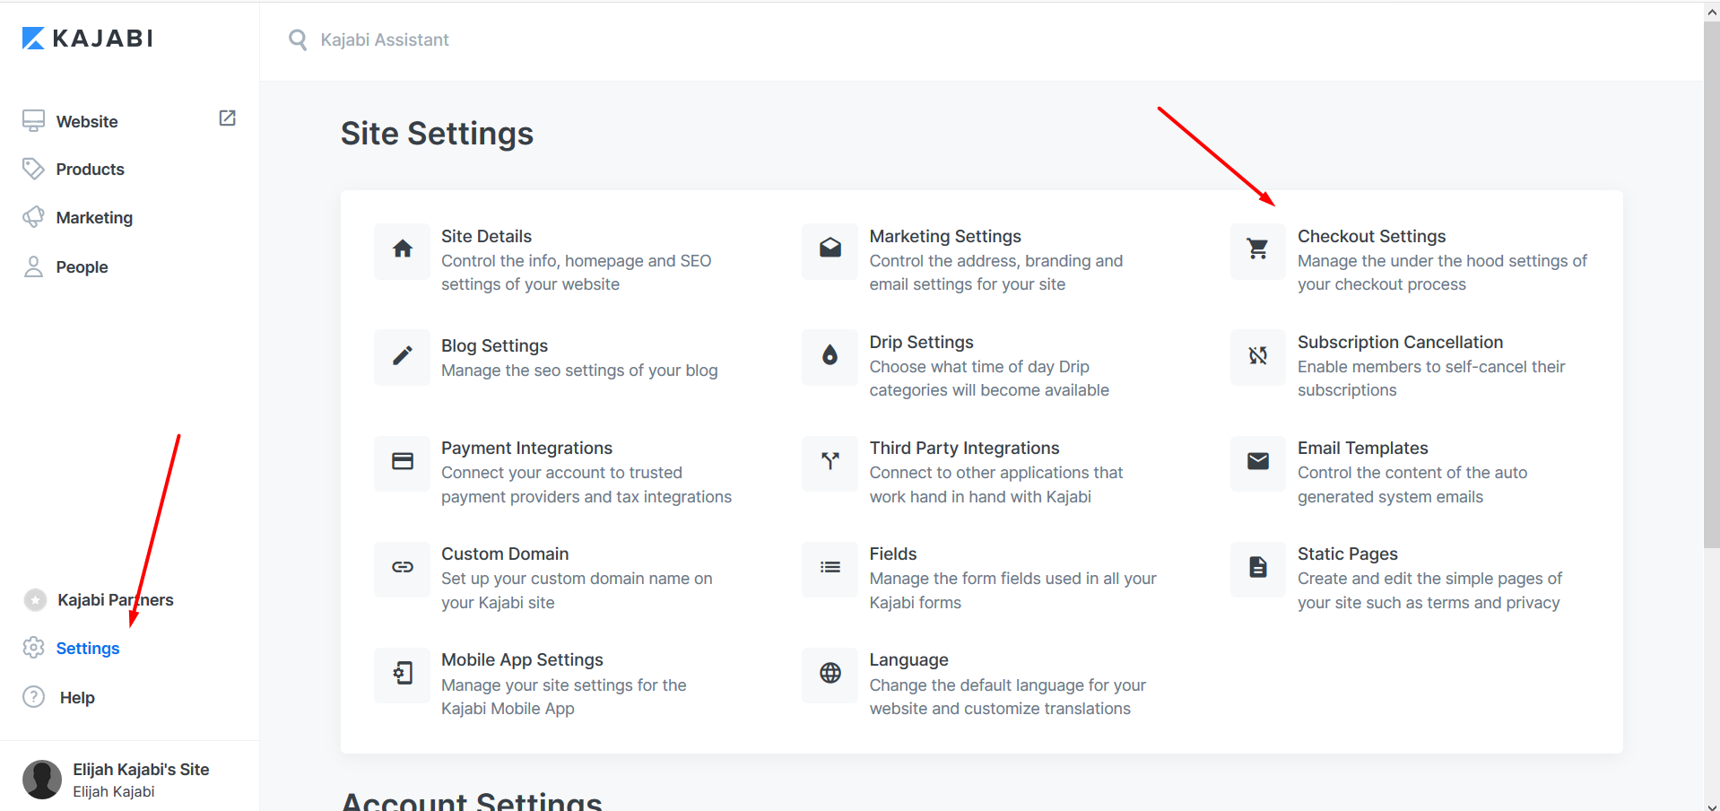This screenshot has height=811, width=1720.
Task: Open Elijah Kajabi's account profile avatar
Action: click(x=42, y=779)
